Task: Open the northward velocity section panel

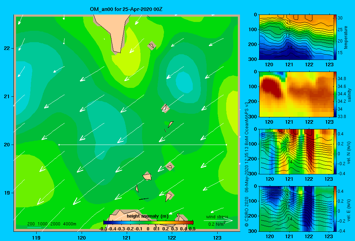Action: (296, 151)
